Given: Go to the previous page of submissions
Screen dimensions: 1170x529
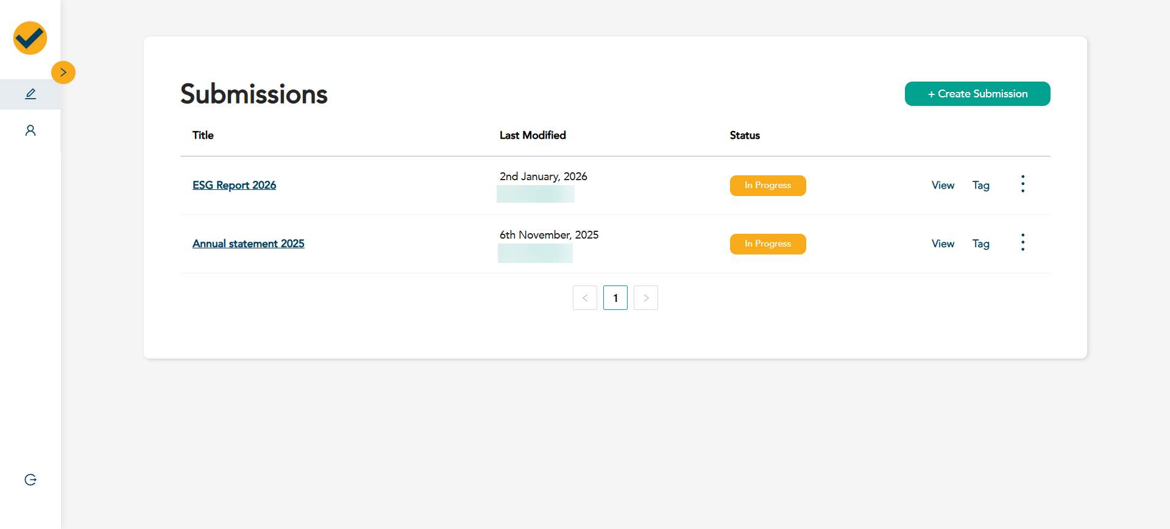Looking at the screenshot, I should point(585,298).
